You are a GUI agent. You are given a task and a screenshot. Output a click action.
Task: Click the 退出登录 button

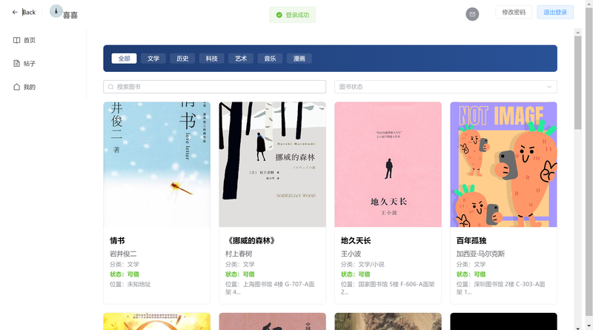point(555,12)
